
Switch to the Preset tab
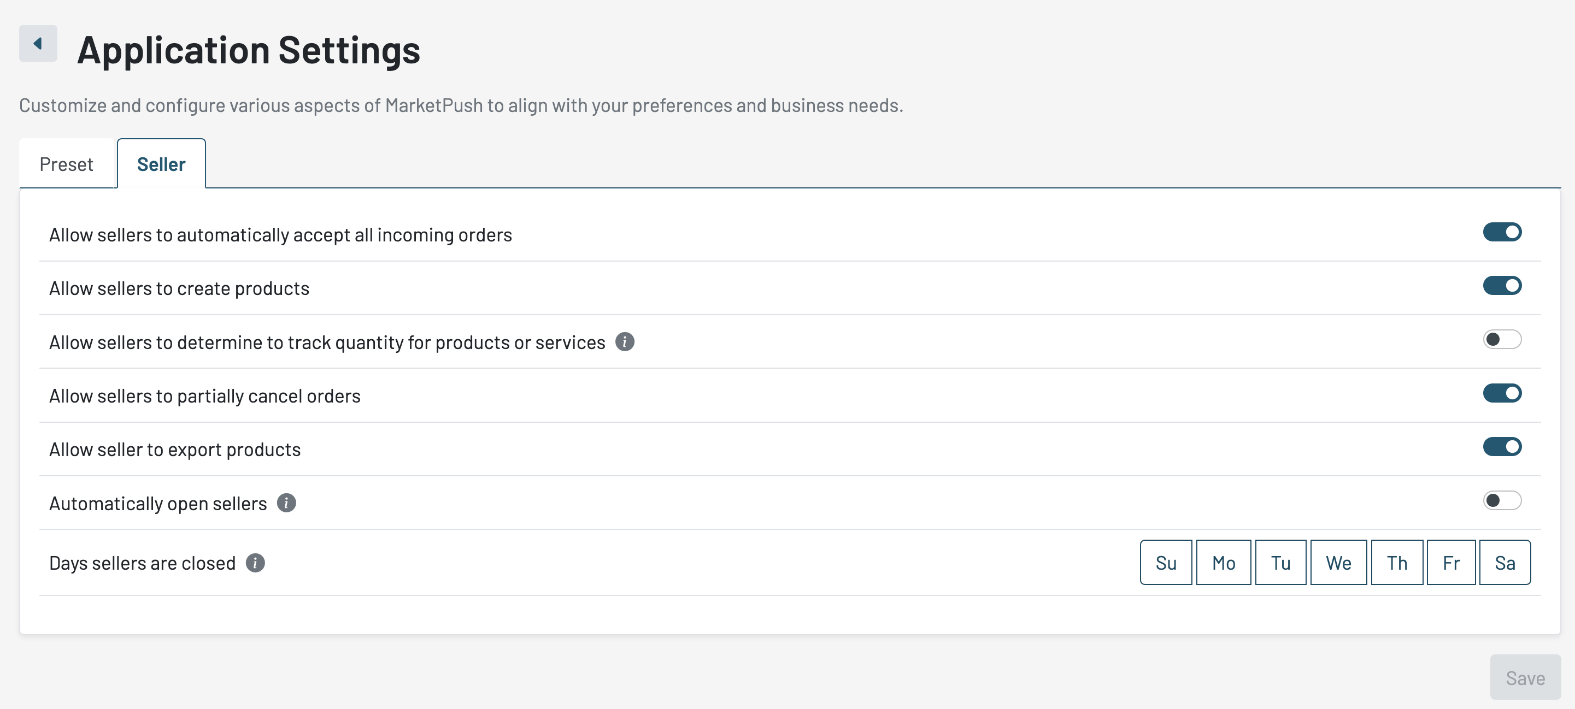pos(66,164)
